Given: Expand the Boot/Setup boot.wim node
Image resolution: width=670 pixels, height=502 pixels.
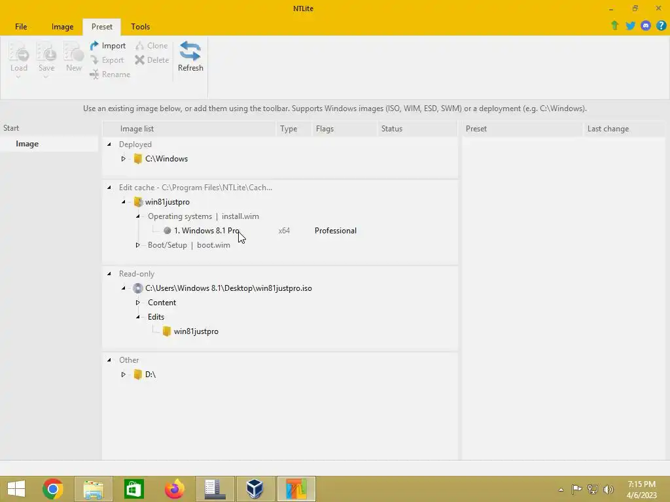Looking at the screenshot, I should pyautogui.click(x=137, y=245).
